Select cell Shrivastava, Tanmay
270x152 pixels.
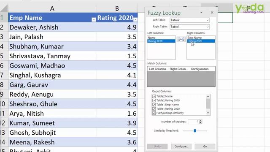(x=52, y=56)
